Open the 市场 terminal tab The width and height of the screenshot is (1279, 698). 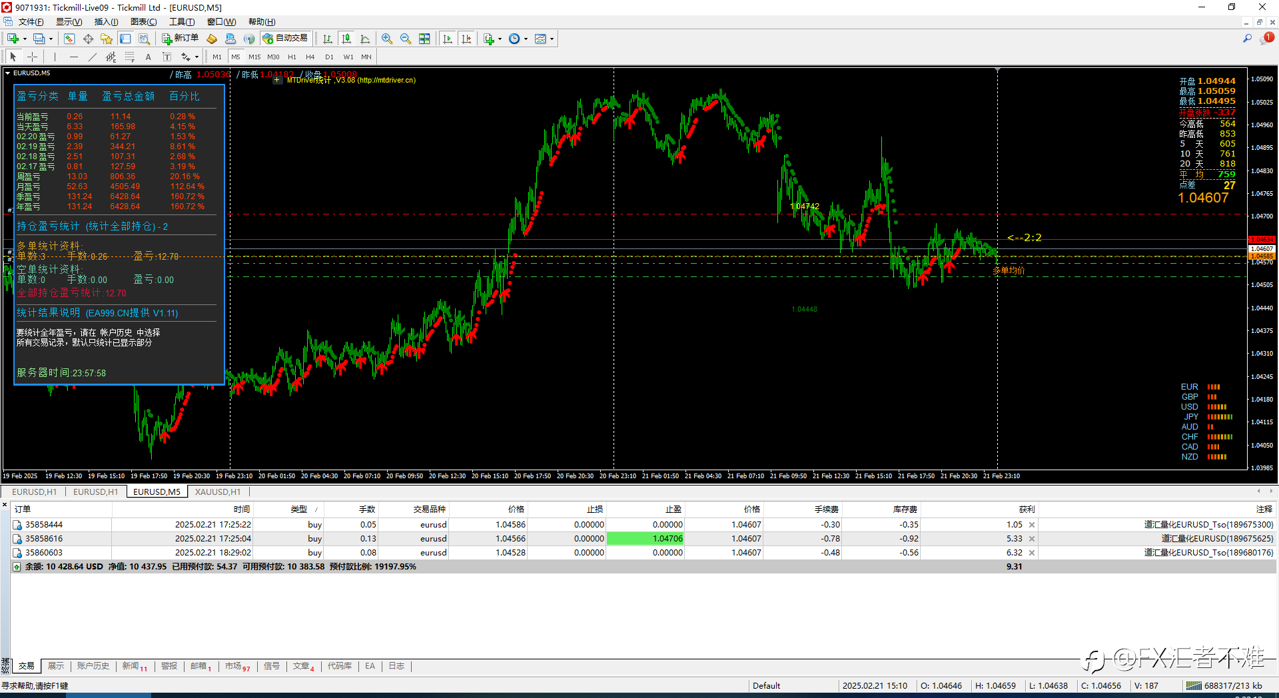[237, 666]
